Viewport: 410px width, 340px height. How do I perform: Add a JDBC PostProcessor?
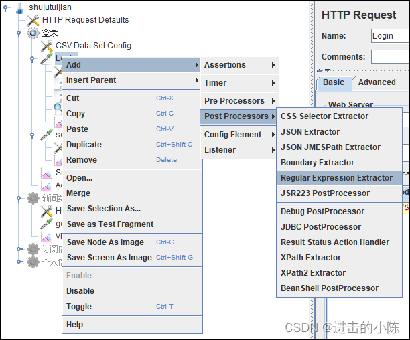[339, 227]
